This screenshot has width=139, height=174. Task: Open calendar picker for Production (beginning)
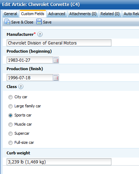(56, 60)
